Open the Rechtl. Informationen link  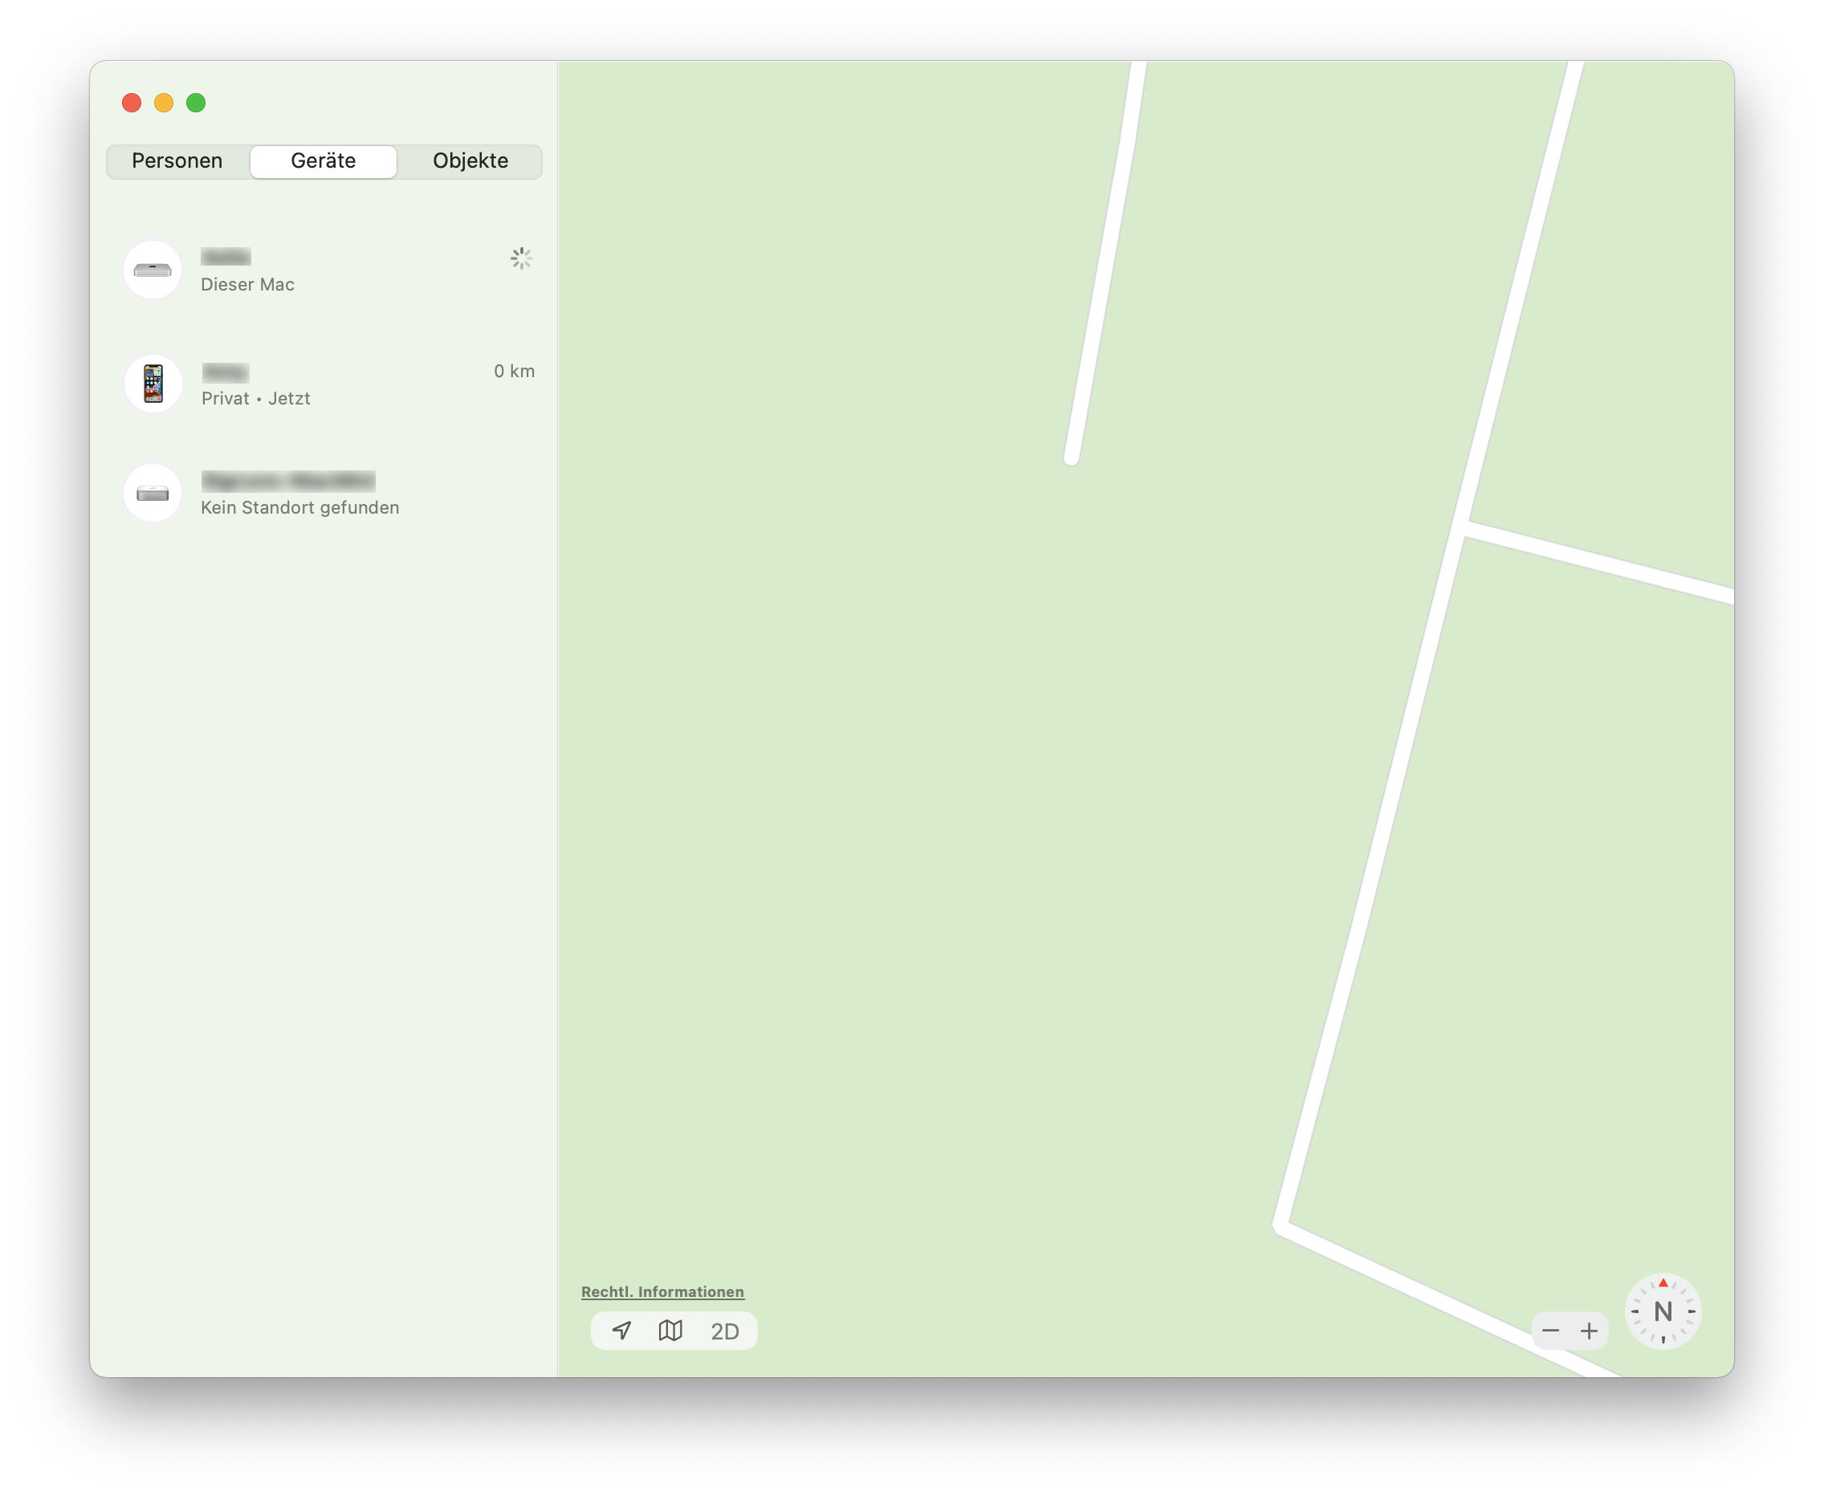coord(662,1292)
